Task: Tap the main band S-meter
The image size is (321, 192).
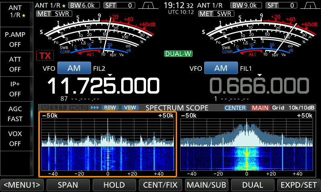Action: click(98, 36)
